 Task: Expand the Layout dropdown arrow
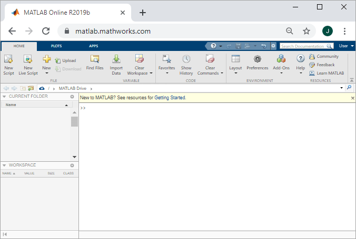click(236, 73)
